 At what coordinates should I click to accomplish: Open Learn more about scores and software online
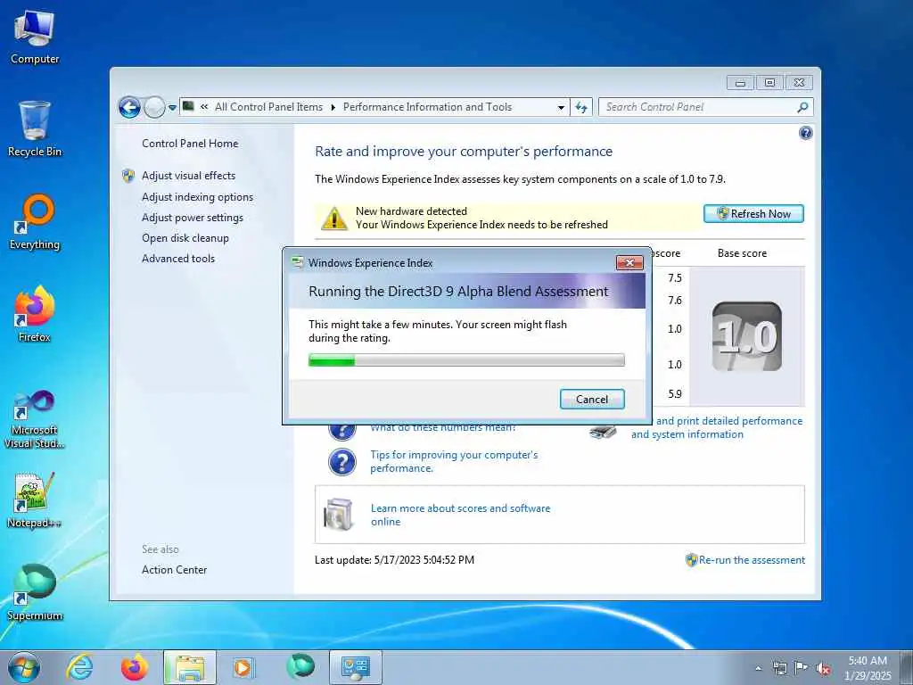click(460, 515)
